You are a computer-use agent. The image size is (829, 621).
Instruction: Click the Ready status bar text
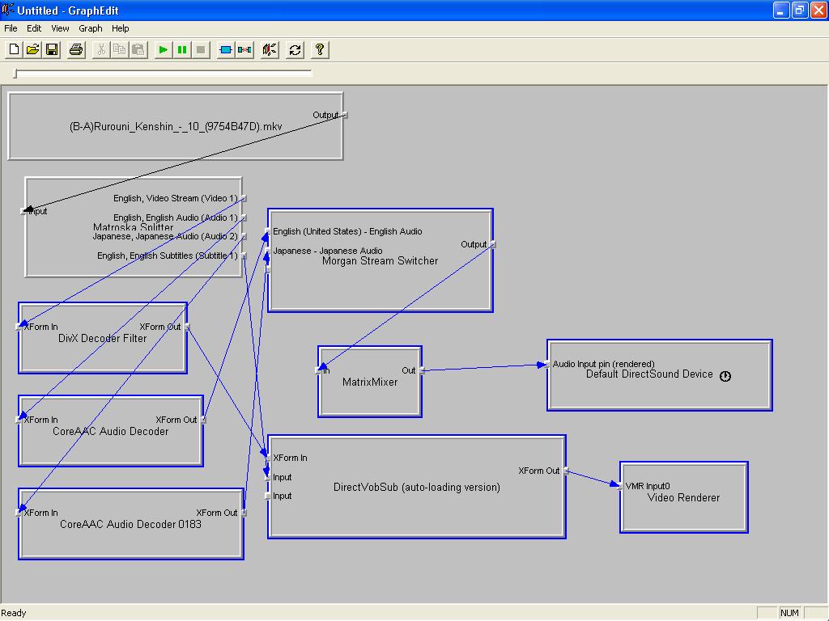(x=14, y=613)
